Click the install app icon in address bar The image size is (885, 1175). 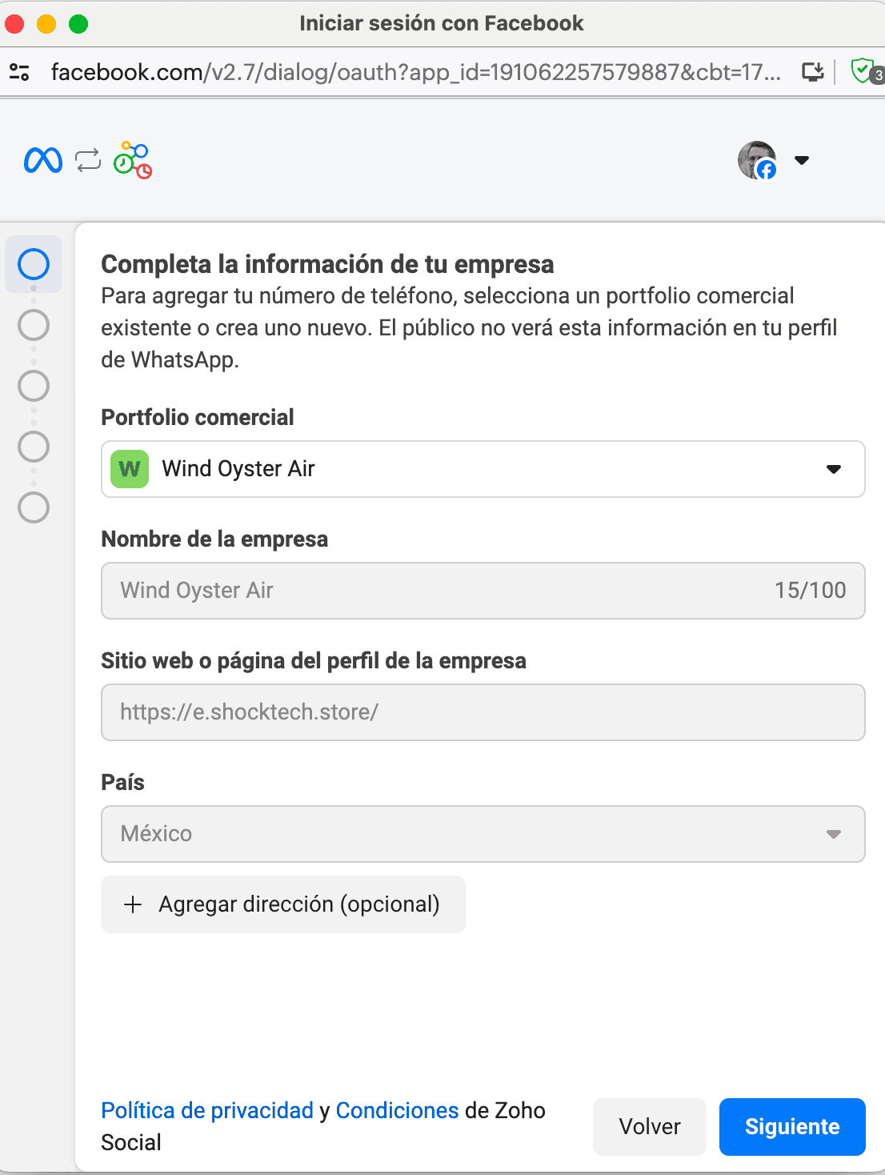(x=813, y=72)
